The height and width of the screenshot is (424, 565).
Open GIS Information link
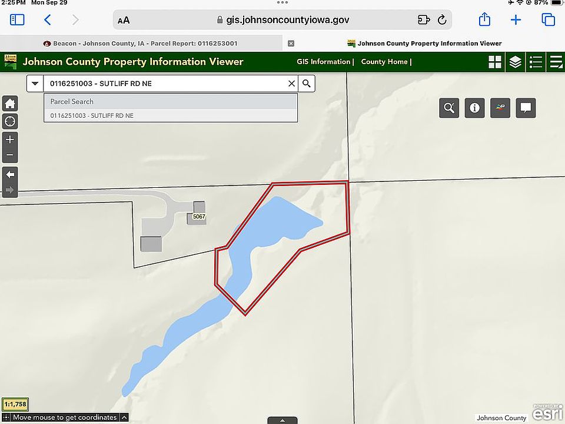click(x=324, y=62)
